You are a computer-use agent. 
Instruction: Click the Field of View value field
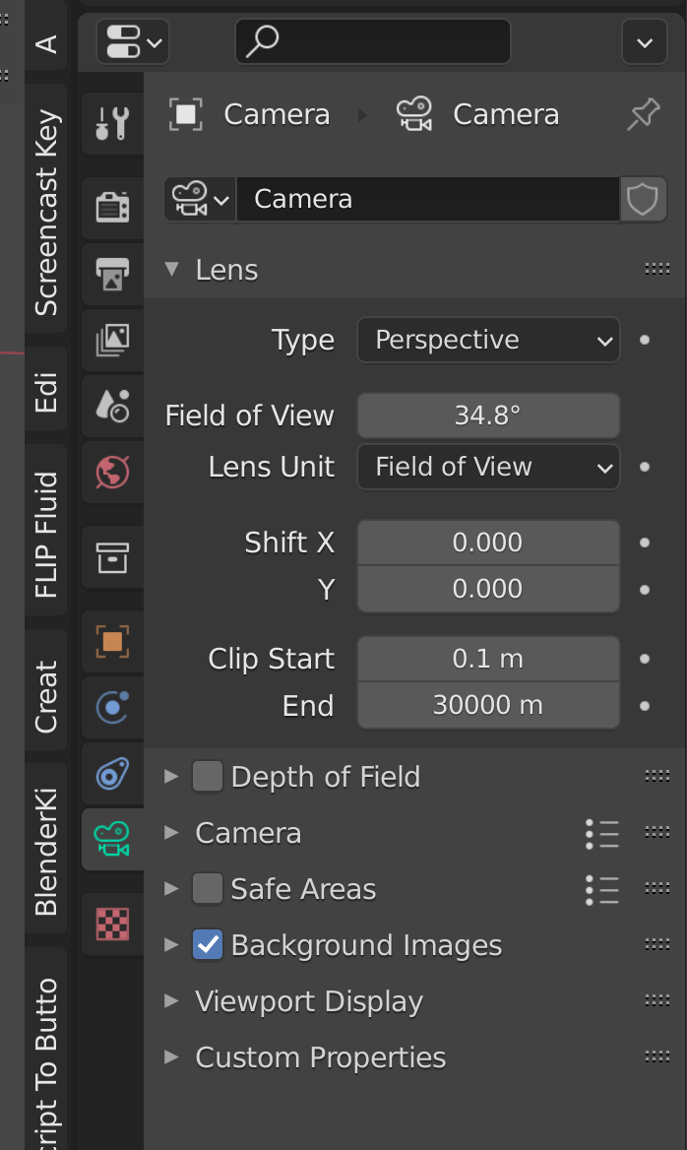coord(488,415)
